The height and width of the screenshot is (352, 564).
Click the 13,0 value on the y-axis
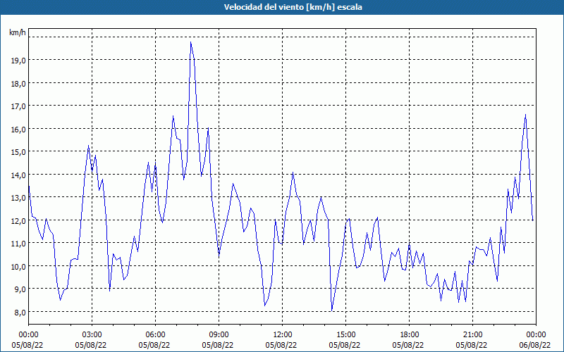pyautogui.click(x=18, y=198)
